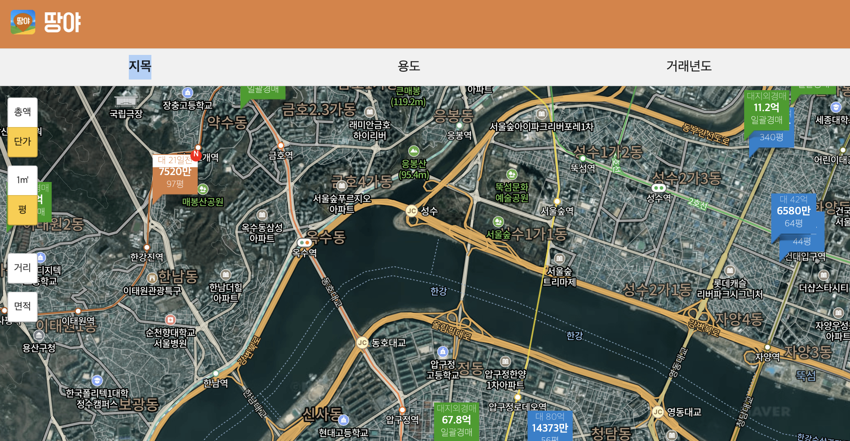Select the 동호대교 JC junction icon
Screen dimensions: 850x441
(x=362, y=343)
